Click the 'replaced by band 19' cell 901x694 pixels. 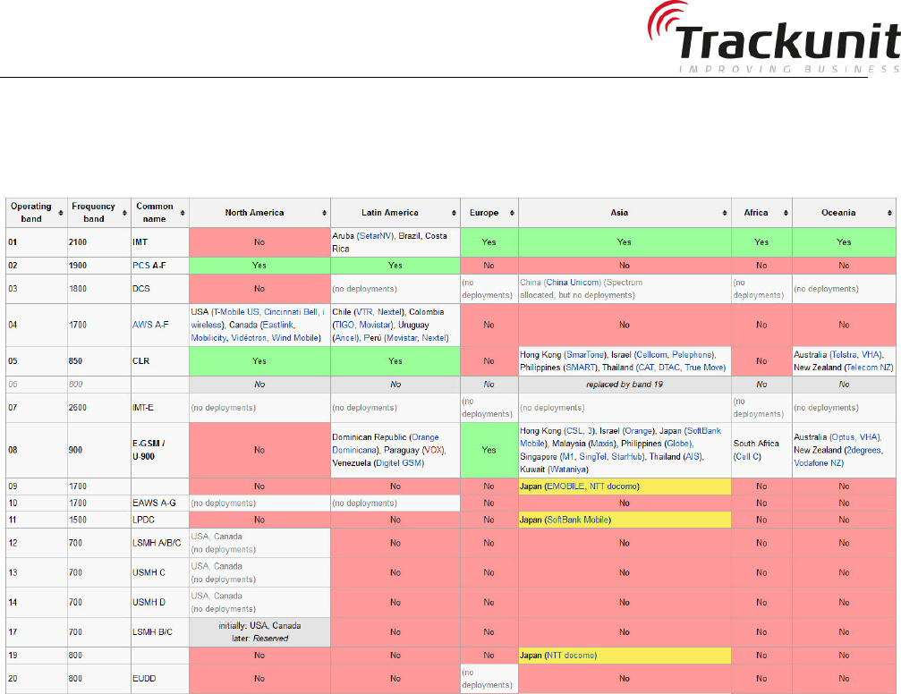(625, 384)
